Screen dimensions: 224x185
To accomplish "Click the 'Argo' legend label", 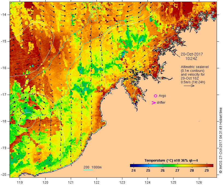I will point(163,96).
